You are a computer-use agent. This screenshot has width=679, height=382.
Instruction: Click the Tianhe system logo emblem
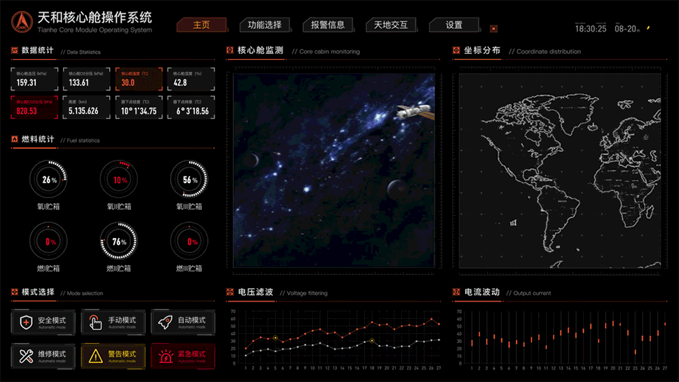click(x=22, y=22)
